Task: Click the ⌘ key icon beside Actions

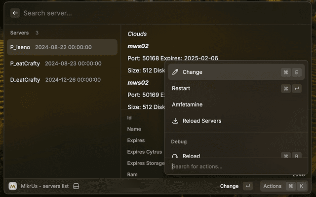Action: [x=291, y=186]
